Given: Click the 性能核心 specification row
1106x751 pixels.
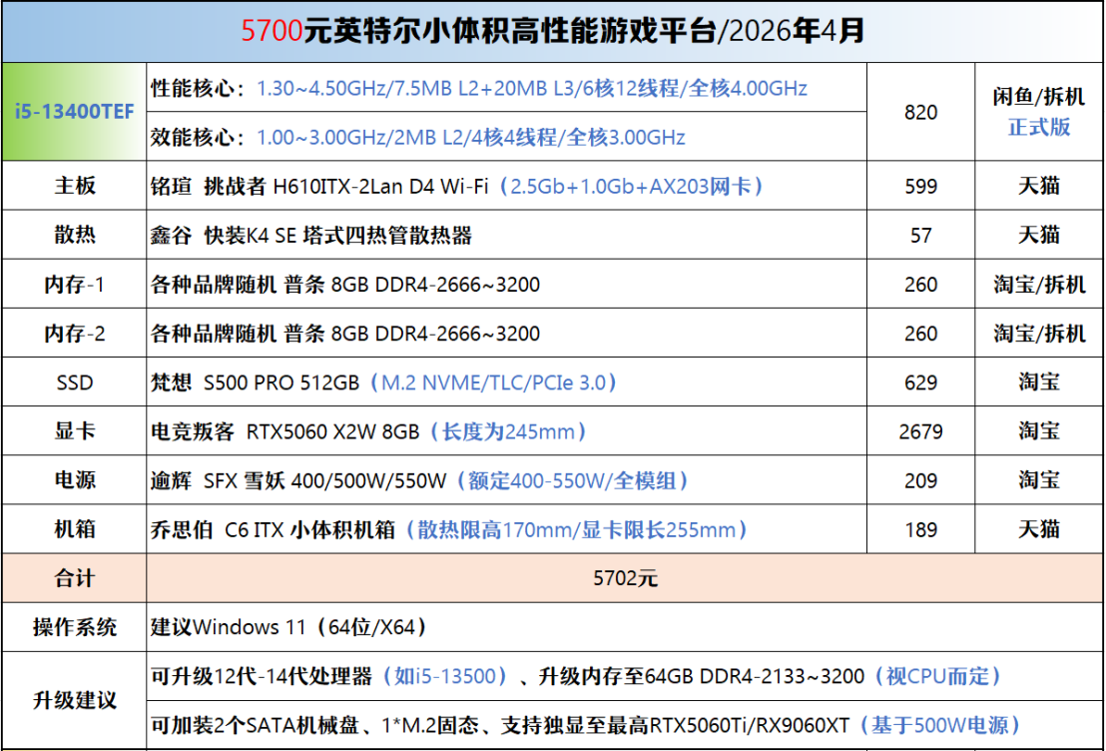Looking at the screenshot, I should click(x=506, y=88).
